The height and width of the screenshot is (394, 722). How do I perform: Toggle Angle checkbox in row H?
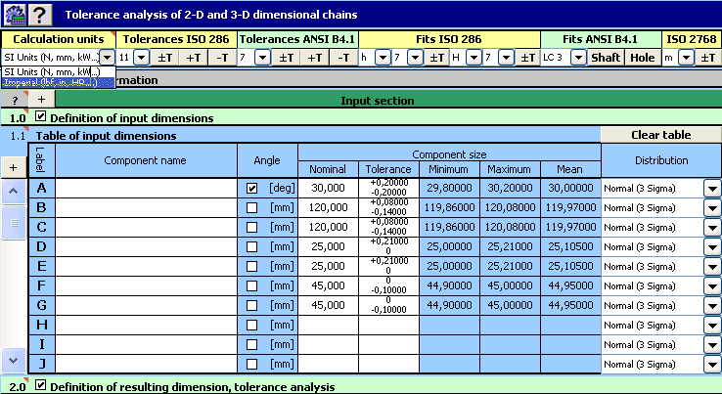[251, 325]
